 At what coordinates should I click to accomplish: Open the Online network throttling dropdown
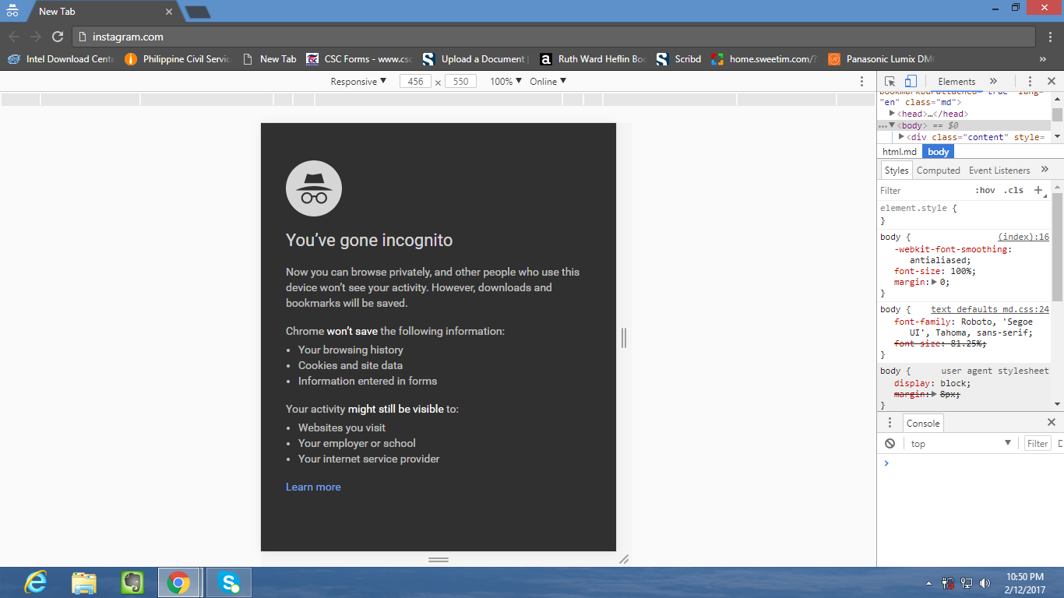pos(548,81)
